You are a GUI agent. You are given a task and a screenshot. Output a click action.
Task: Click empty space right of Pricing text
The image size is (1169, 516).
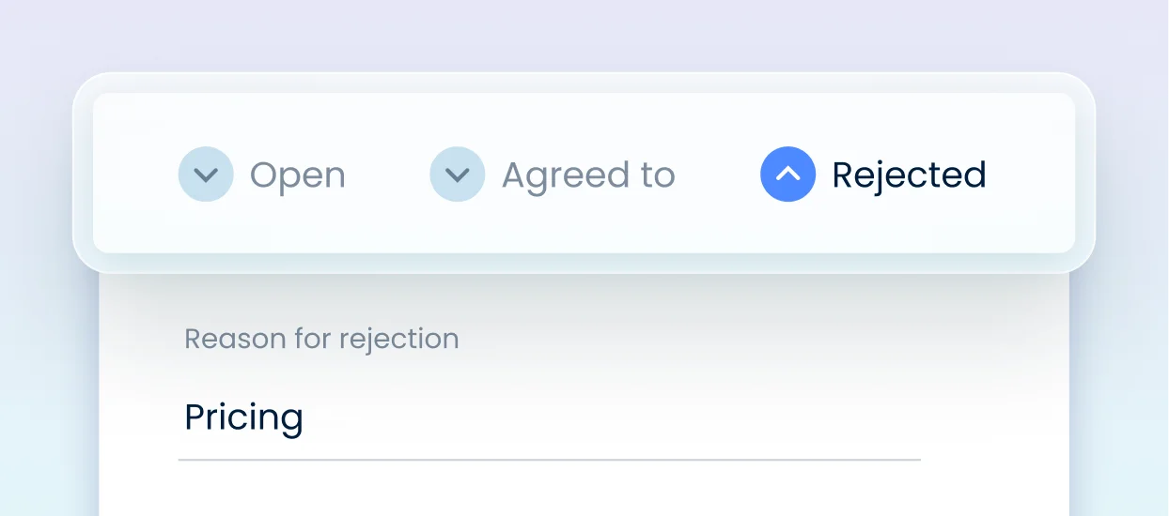pyautogui.click(x=611, y=417)
